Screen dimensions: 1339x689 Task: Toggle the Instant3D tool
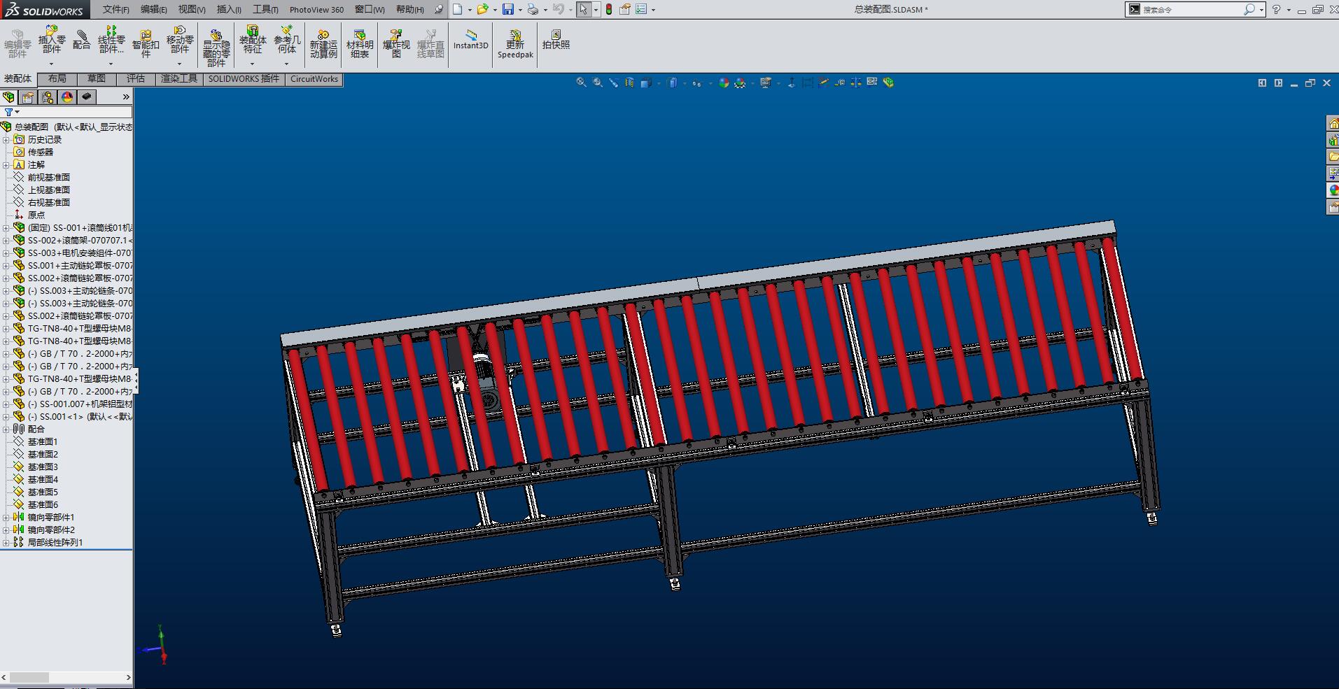tap(470, 39)
